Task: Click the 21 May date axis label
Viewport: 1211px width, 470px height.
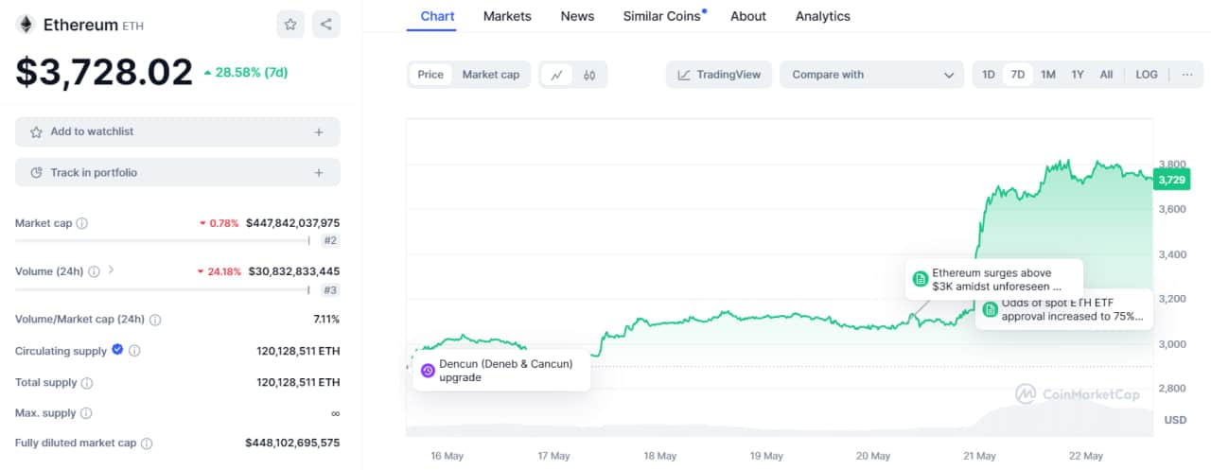Action: click(x=979, y=456)
